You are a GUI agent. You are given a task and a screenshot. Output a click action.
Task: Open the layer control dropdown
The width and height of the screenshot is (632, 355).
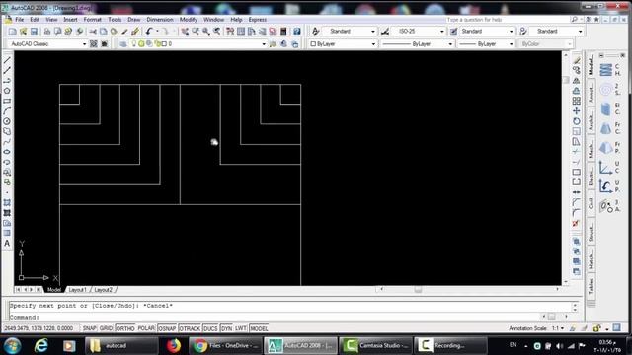pyautogui.click(x=197, y=43)
